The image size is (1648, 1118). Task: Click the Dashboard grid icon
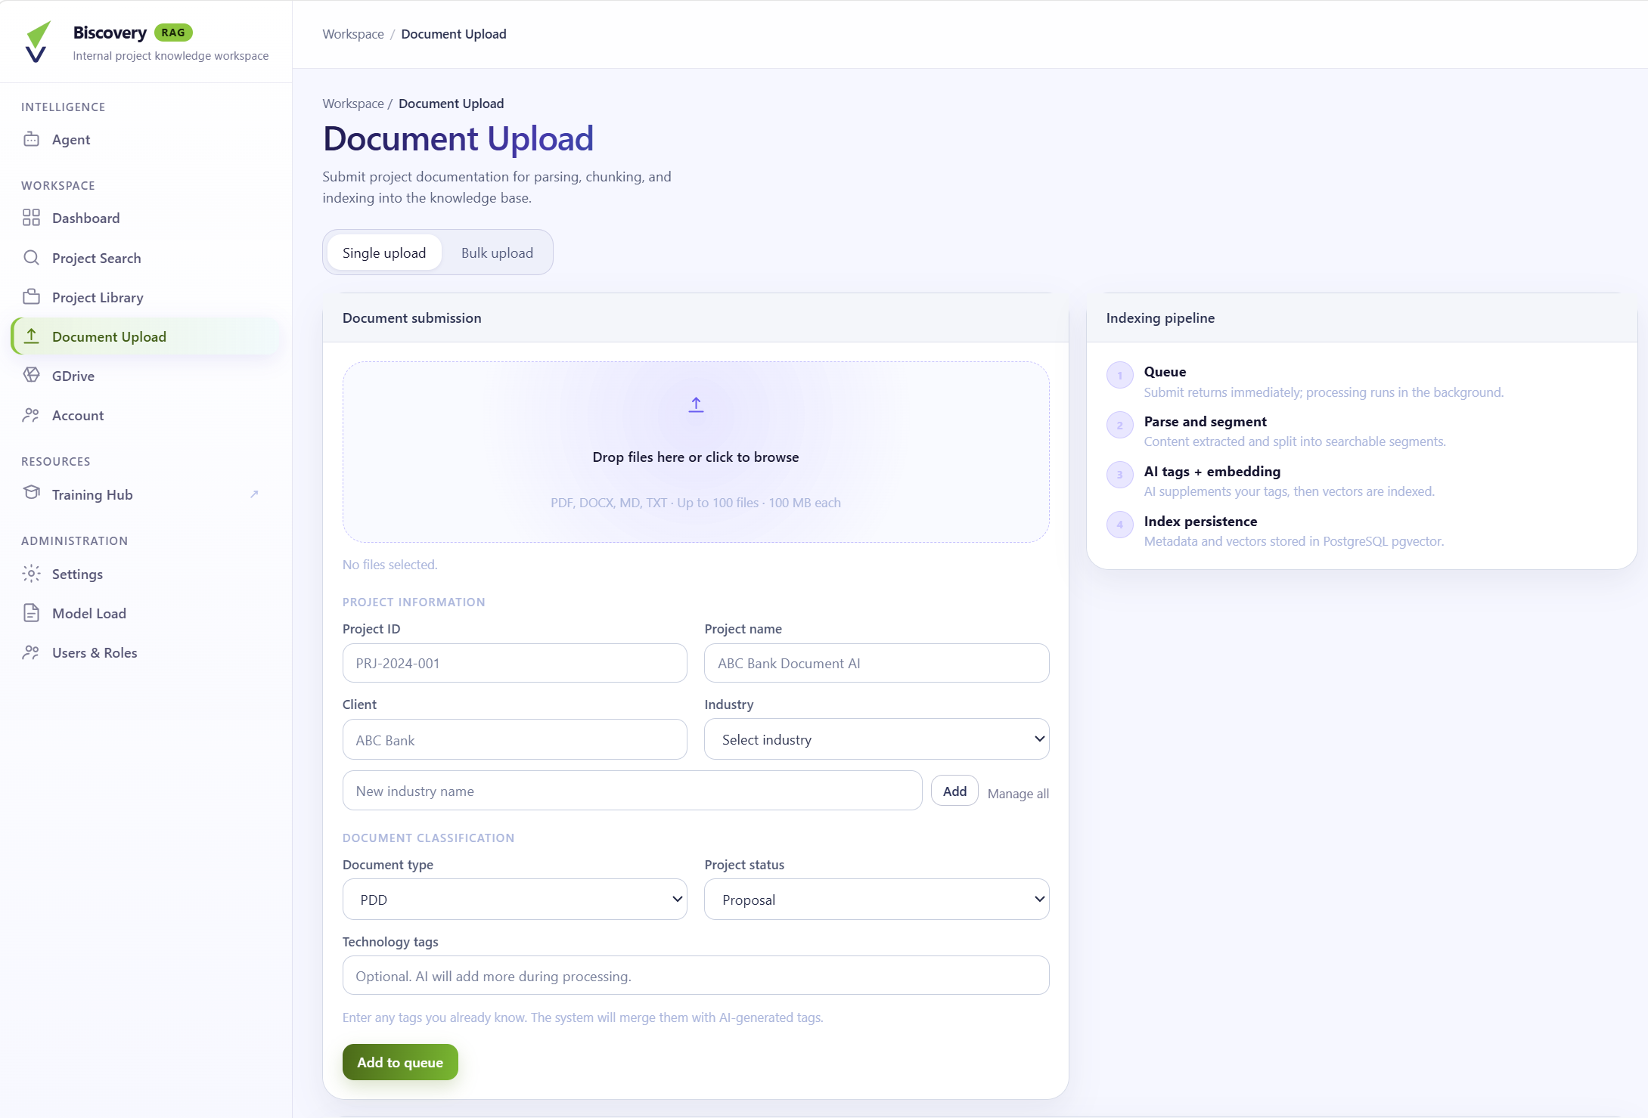pyautogui.click(x=31, y=218)
